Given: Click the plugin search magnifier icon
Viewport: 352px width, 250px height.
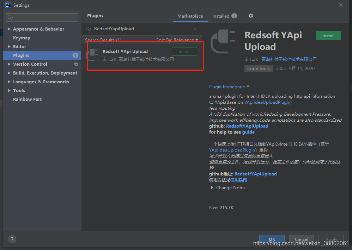Looking at the screenshot, I should (x=88, y=29).
